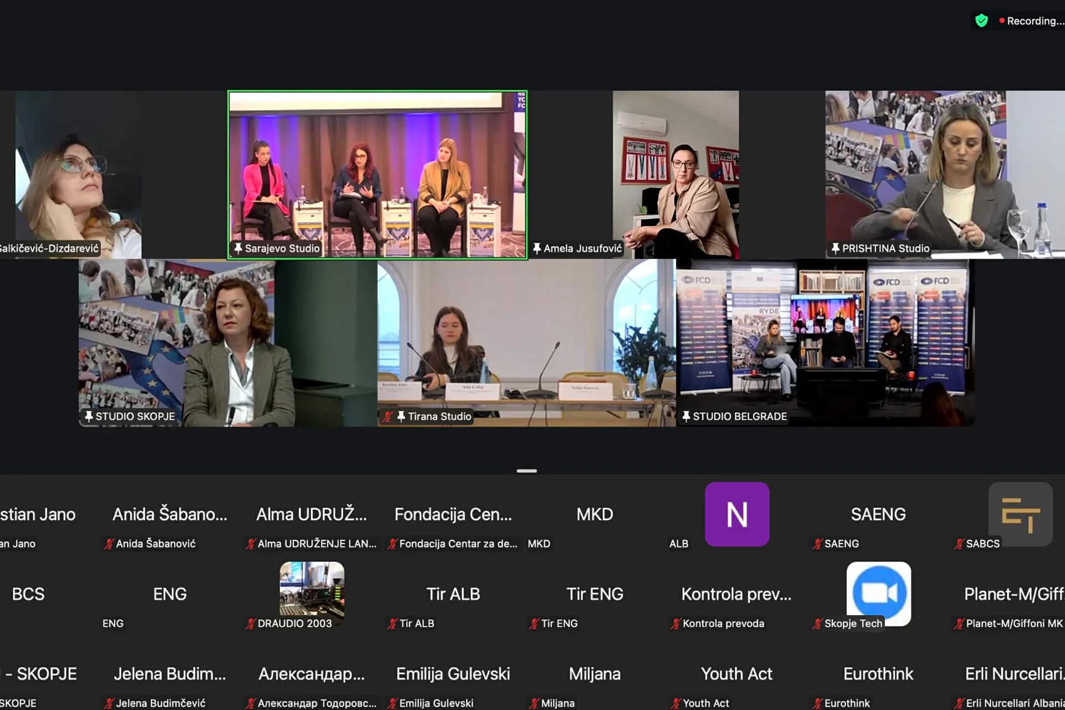Click the purple N avatar tile
This screenshot has height=710, width=1065.
pos(737,514)
